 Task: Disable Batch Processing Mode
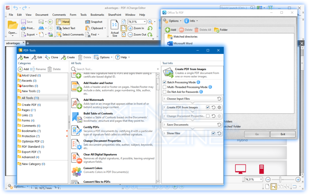pos(164,82)
